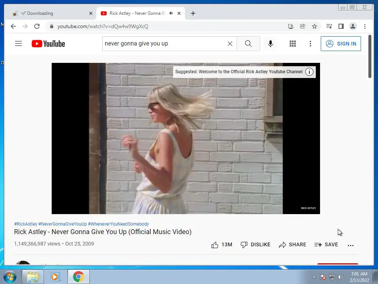Screen dimensions: 378x284
Task: Mute the tab via speaker icon
Action: click(171, 13)
